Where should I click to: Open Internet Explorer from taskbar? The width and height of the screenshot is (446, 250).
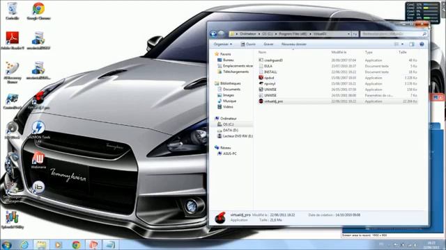[x=24, y=244]
